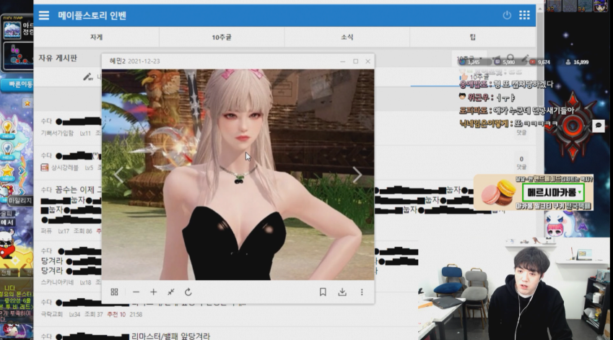Open the apps grid icon in the header
This screenshot has width=613, height=340.
pos(524,15)
